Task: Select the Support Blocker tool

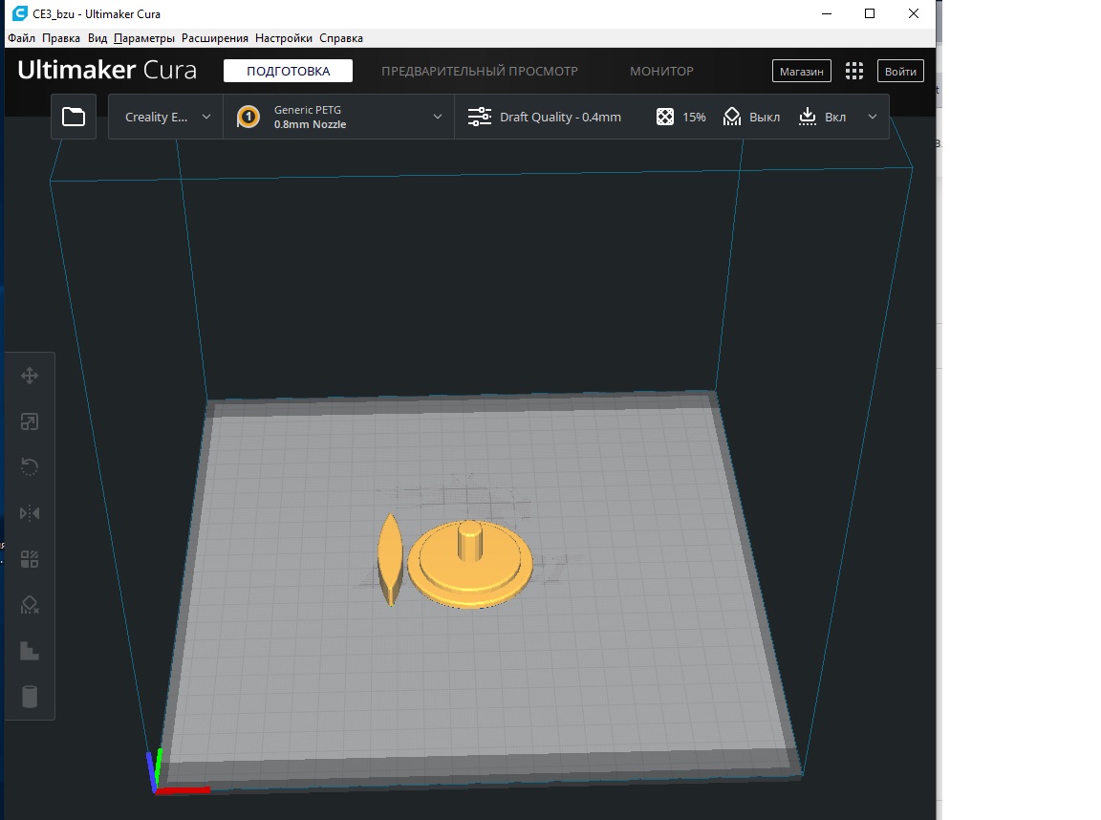Action: tap(30, 605)
